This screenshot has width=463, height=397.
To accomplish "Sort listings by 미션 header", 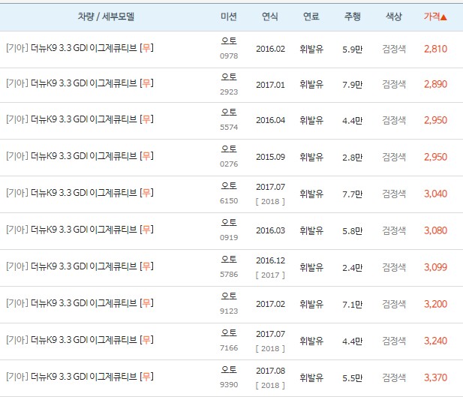I will click(x=229, y=17).
